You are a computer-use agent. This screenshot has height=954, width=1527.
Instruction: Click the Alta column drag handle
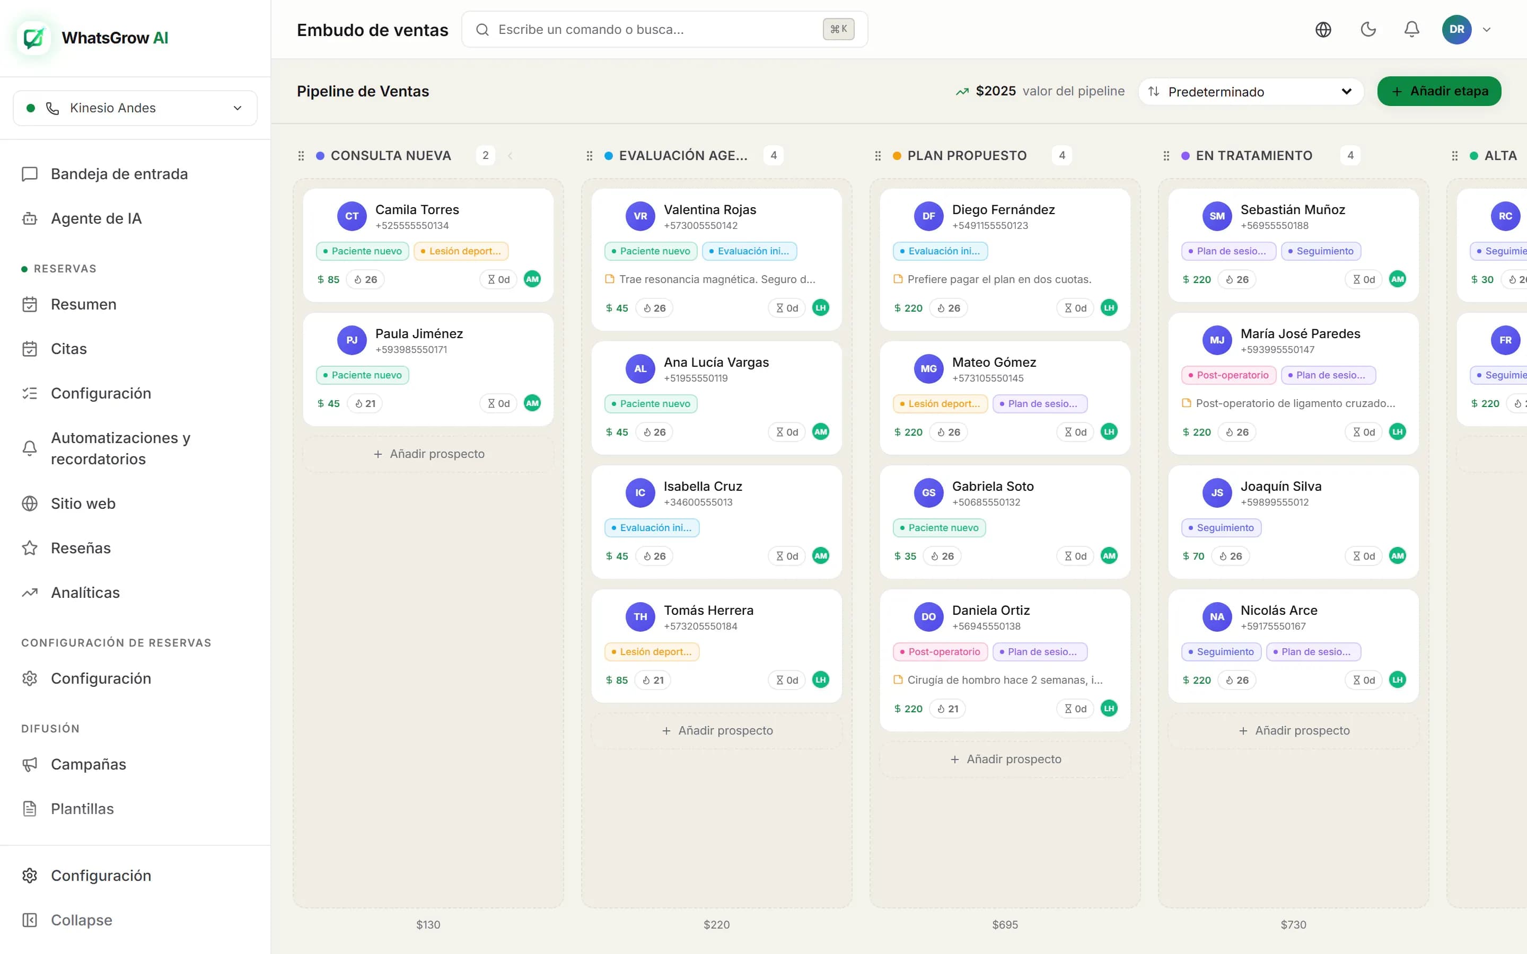tap(1454, 156)
